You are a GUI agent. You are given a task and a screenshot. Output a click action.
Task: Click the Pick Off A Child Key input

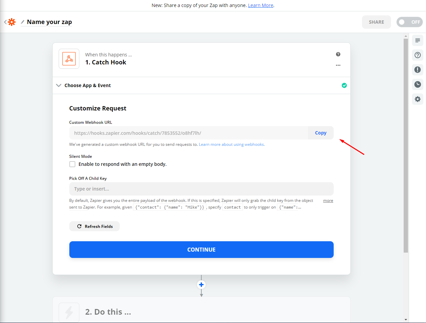point(201,189)
